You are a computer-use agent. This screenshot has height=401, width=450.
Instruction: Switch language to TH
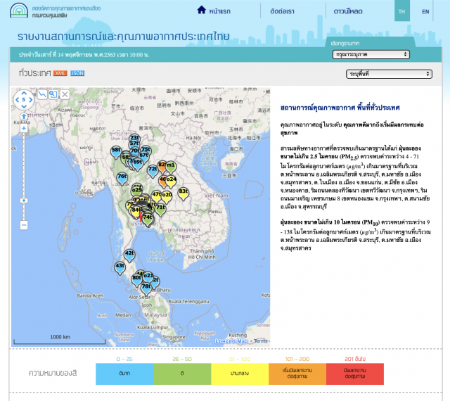[x=401, y=11]
